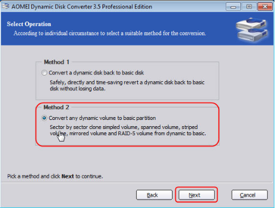Click the stacked disk drives icon in header
This screenshot has width=275, height=208.
pyautogui.click(x=252, y=30)
